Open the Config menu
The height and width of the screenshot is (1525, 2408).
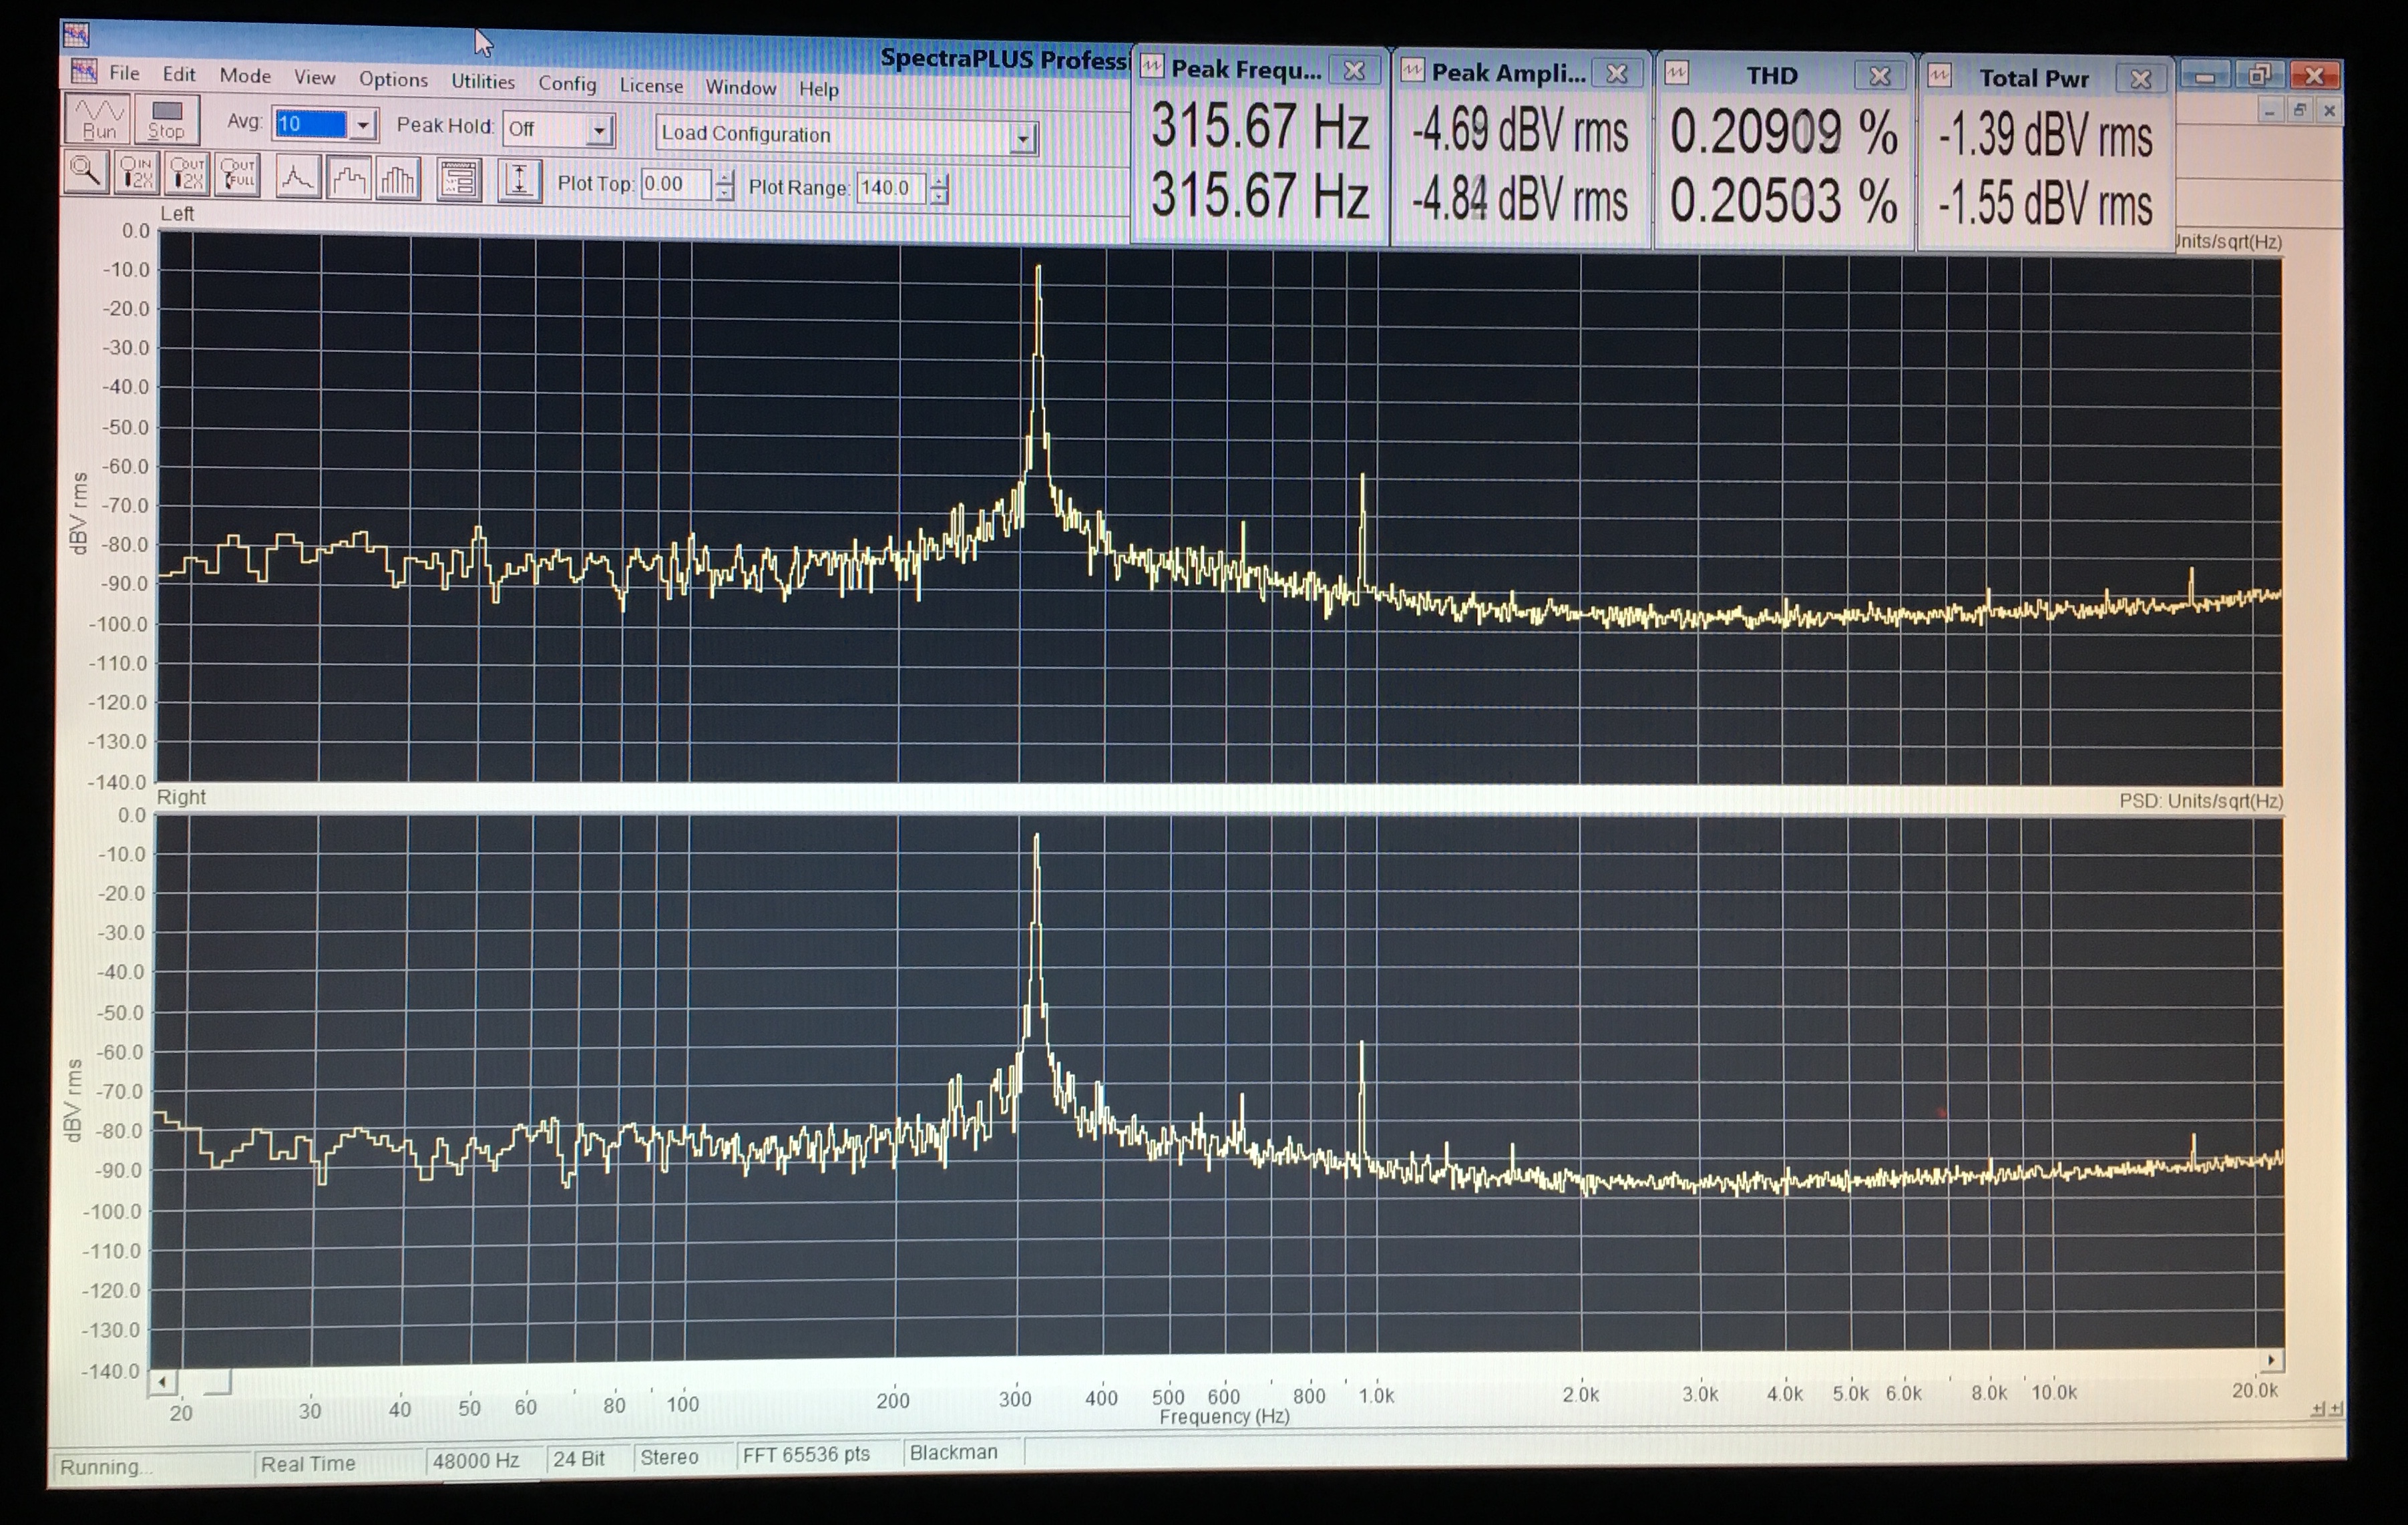pos(567,83)
